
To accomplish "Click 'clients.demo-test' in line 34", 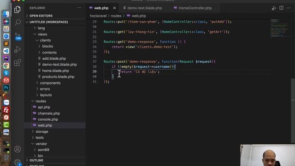I will tap(154, 47).
